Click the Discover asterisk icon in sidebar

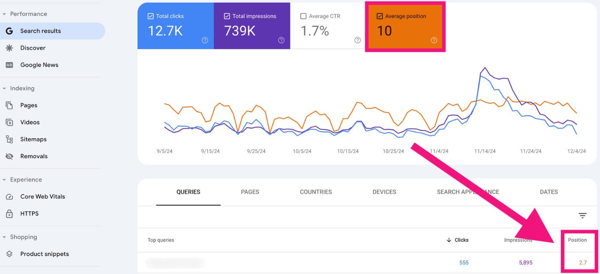pyautogui.click(x=9, y=48)
